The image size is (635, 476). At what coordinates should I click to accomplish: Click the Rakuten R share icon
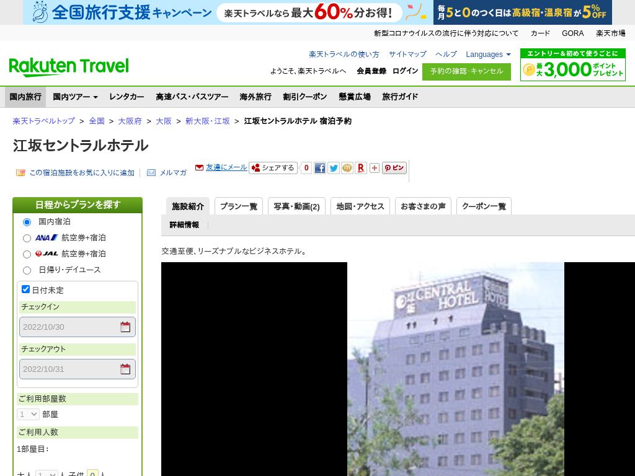pyautogui.click(x=361, y=168)
